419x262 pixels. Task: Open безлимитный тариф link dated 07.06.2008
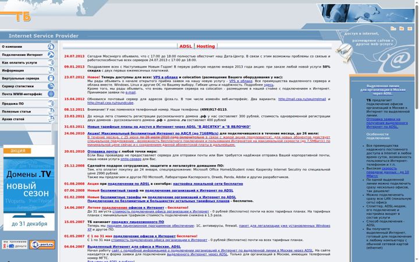tap(119, 190)
